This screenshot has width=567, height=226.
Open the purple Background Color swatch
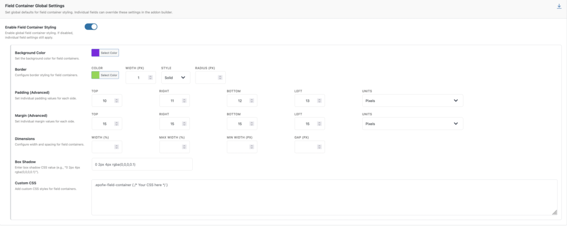coord(95,53)
